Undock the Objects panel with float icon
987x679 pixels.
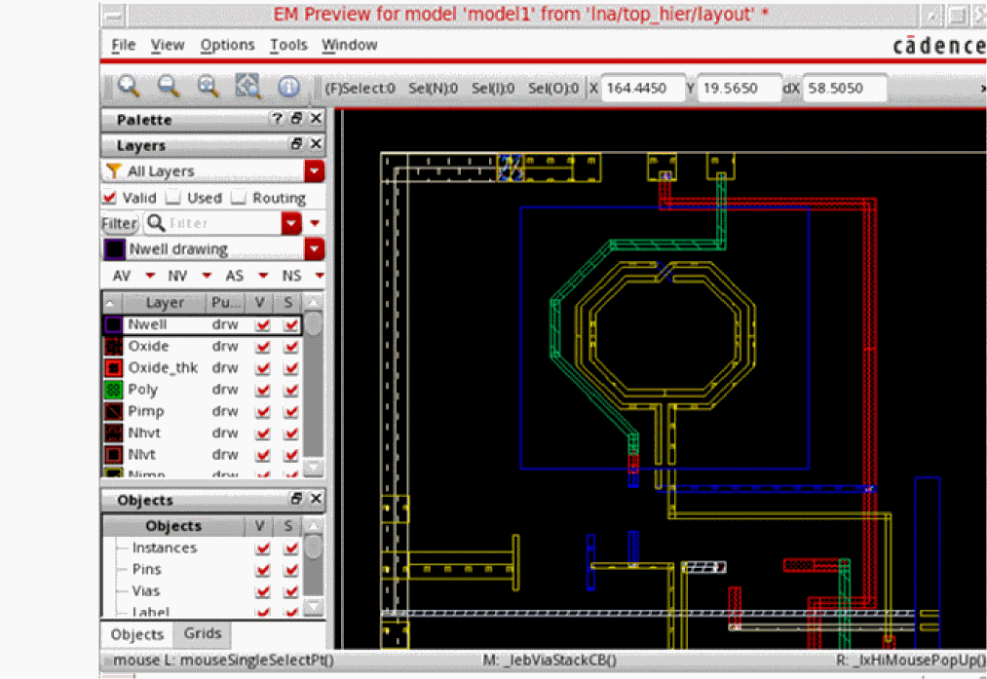(x=297, y=500)
